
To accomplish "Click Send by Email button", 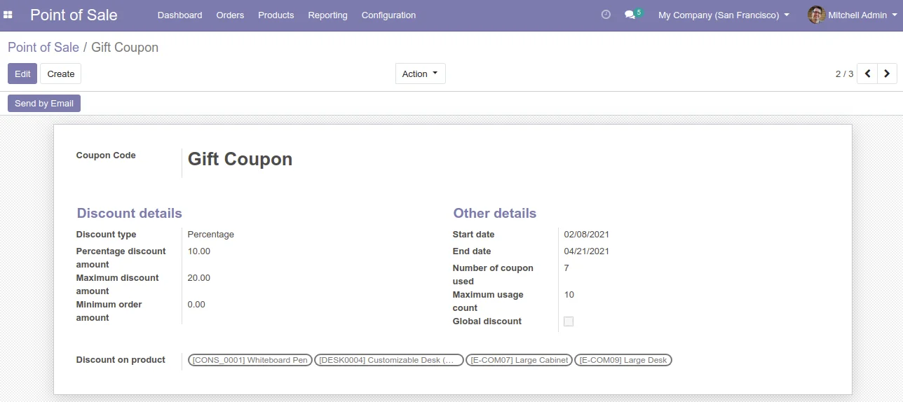I will [x=44, y=103].
